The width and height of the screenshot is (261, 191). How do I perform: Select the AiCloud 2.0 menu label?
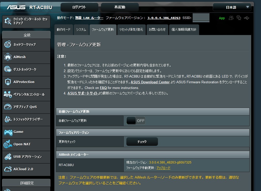pyautogui.click(x=23, y=169)
